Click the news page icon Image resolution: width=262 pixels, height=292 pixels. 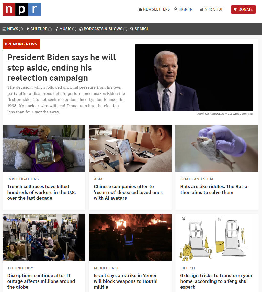4,29
